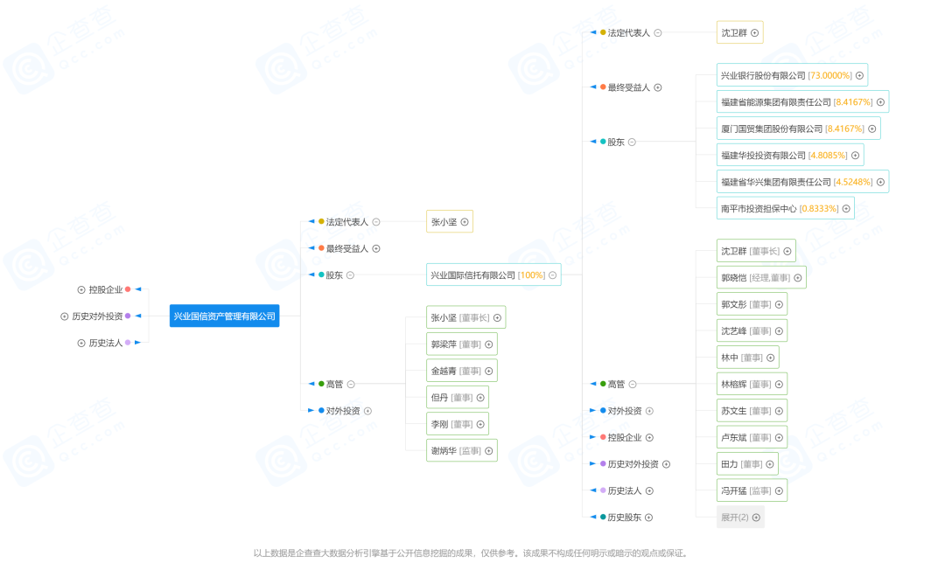Expand 历史对外投资 node left of root
Image resolution: width=945 pixels, height=570 pixels.
click(65, 316)
